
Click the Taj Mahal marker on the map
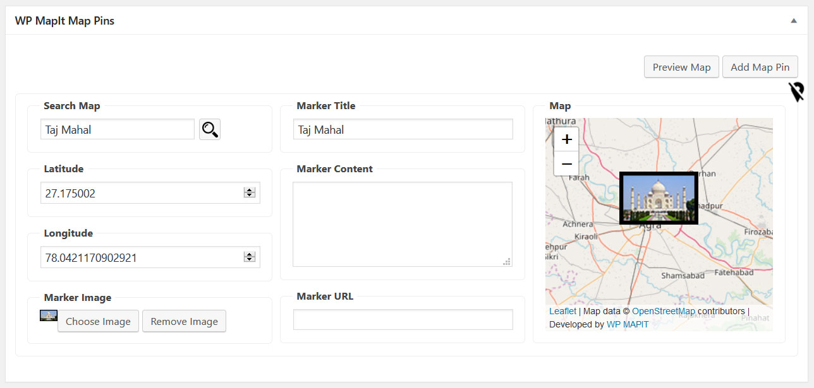tap(659, 198)
